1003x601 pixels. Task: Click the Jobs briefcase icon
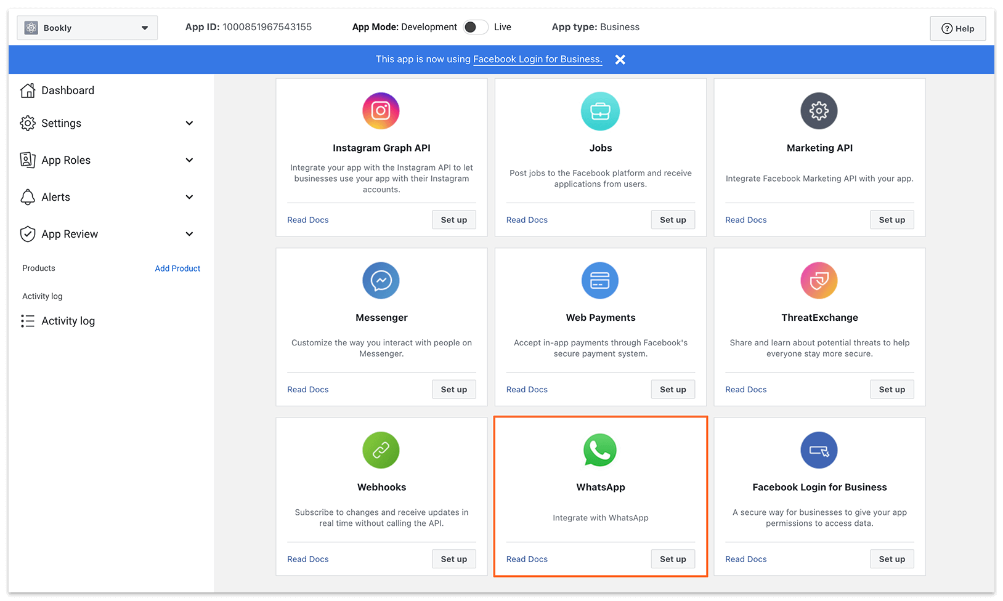tap(600, 111)
